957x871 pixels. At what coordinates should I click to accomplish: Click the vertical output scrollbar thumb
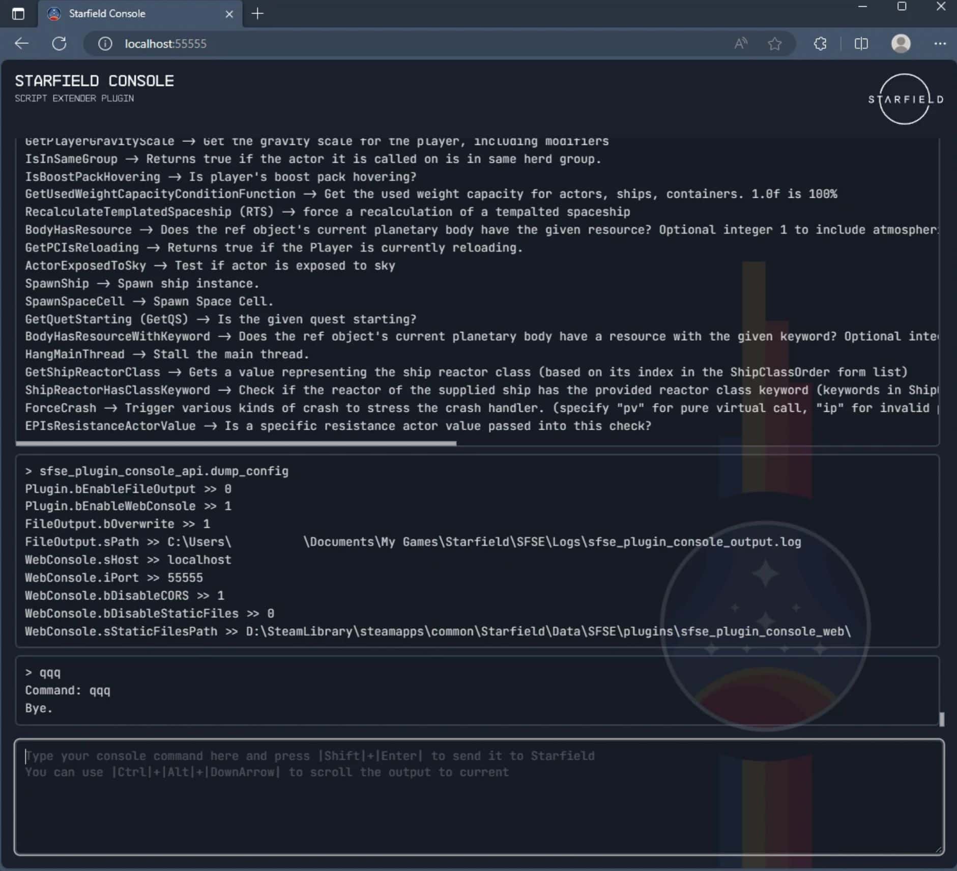coord(941,719)
